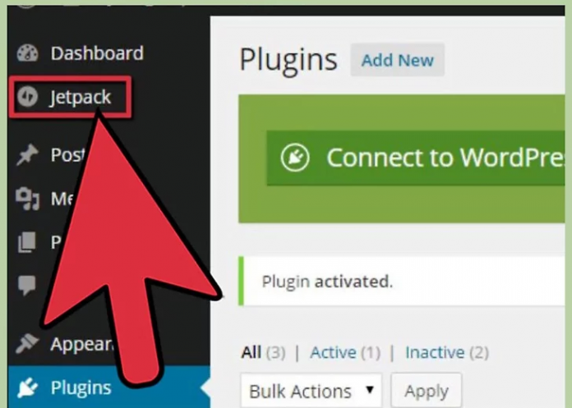Viewport: 572px width, 408px height.
Task: Click the Apply button
Action: click(x=426, y=392)
